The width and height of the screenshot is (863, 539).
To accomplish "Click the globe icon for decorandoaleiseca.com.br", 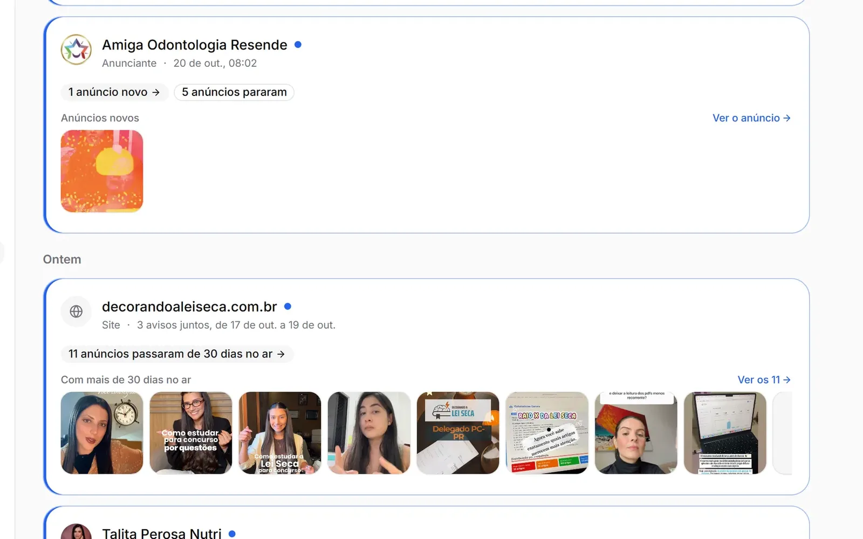I will click(76, 312).
